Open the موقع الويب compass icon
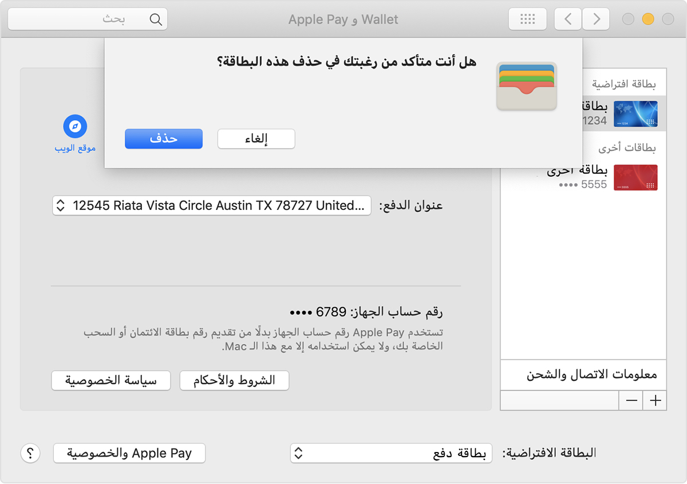Viewport: 687px width, 484px height. (75, 126)
